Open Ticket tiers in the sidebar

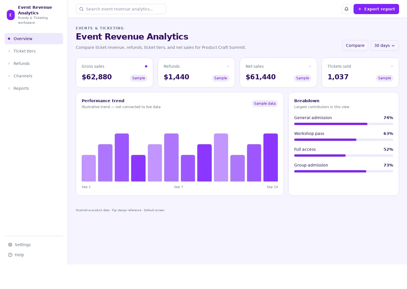pos(34,51)
